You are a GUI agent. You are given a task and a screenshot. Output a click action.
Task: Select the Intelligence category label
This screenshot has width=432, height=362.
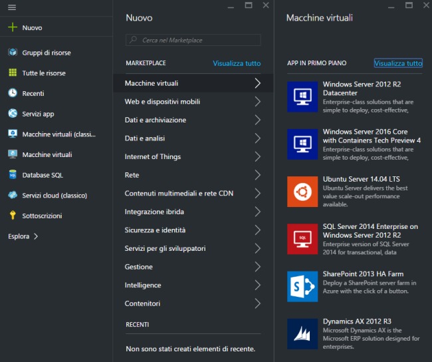[143, 285]
